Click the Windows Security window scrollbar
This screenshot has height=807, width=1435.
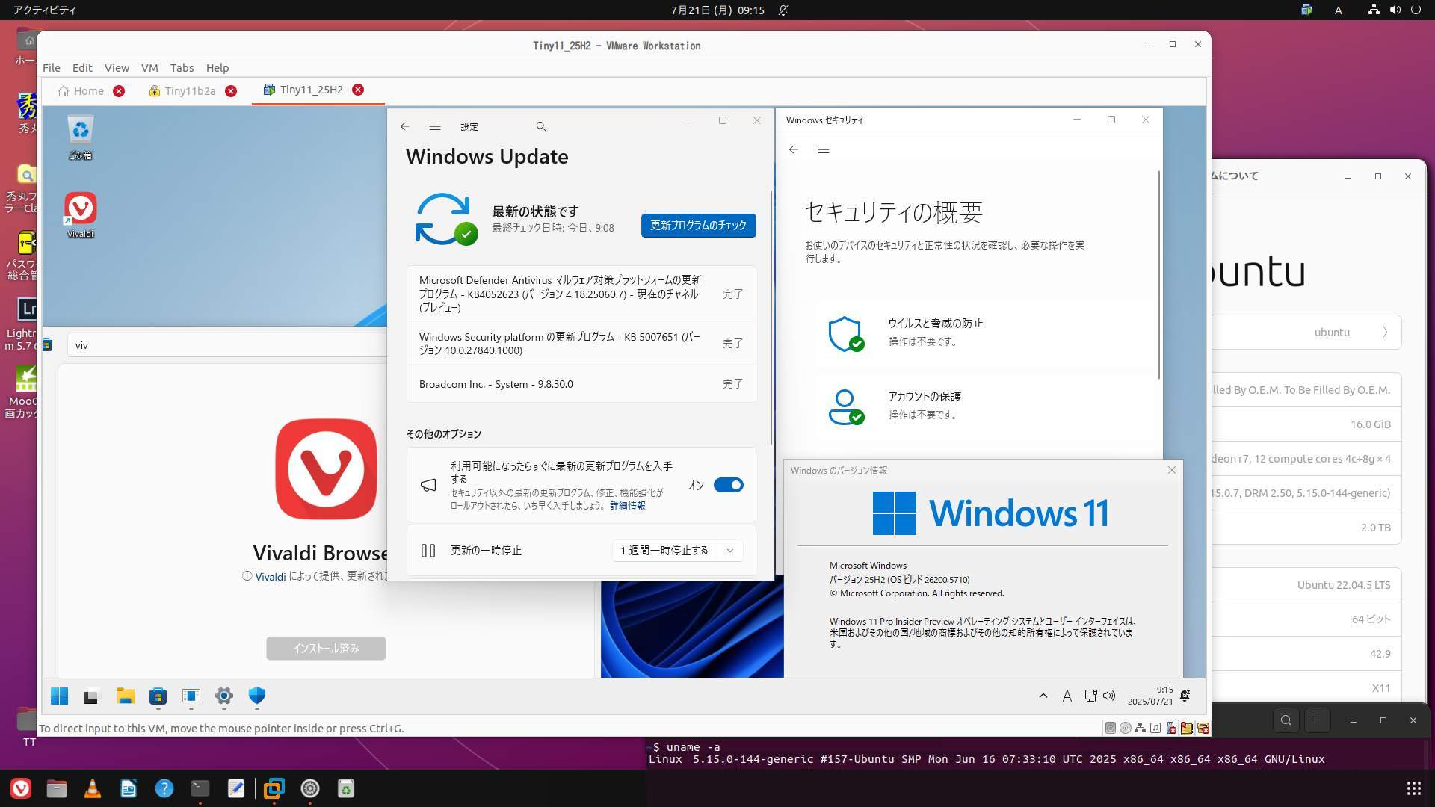[1159, 274]
